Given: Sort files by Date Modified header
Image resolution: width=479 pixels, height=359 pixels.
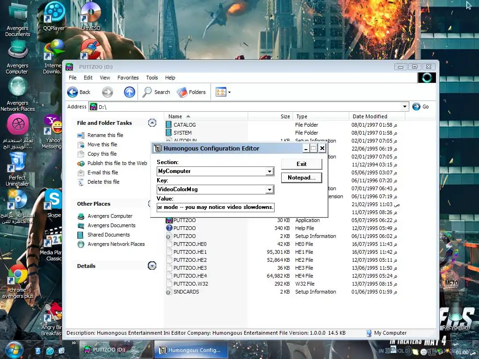Looking at the screenshot, I should click(x=377, y=116).
